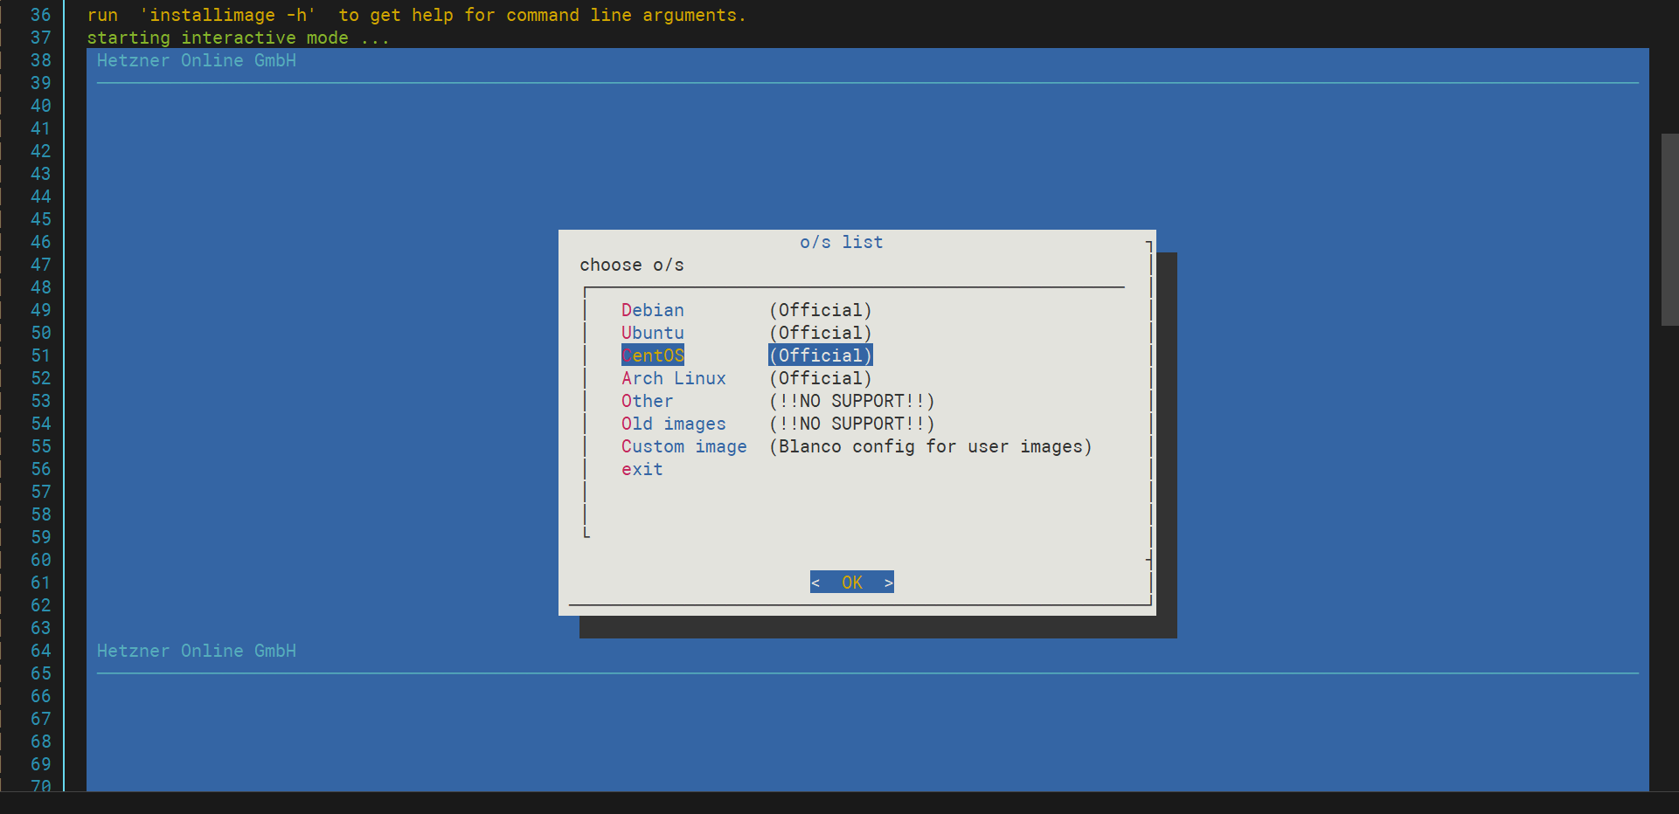The image size is (1679, 814).
Task: Click '(Official)' label beside Debian
Action: tap(821, 310)
